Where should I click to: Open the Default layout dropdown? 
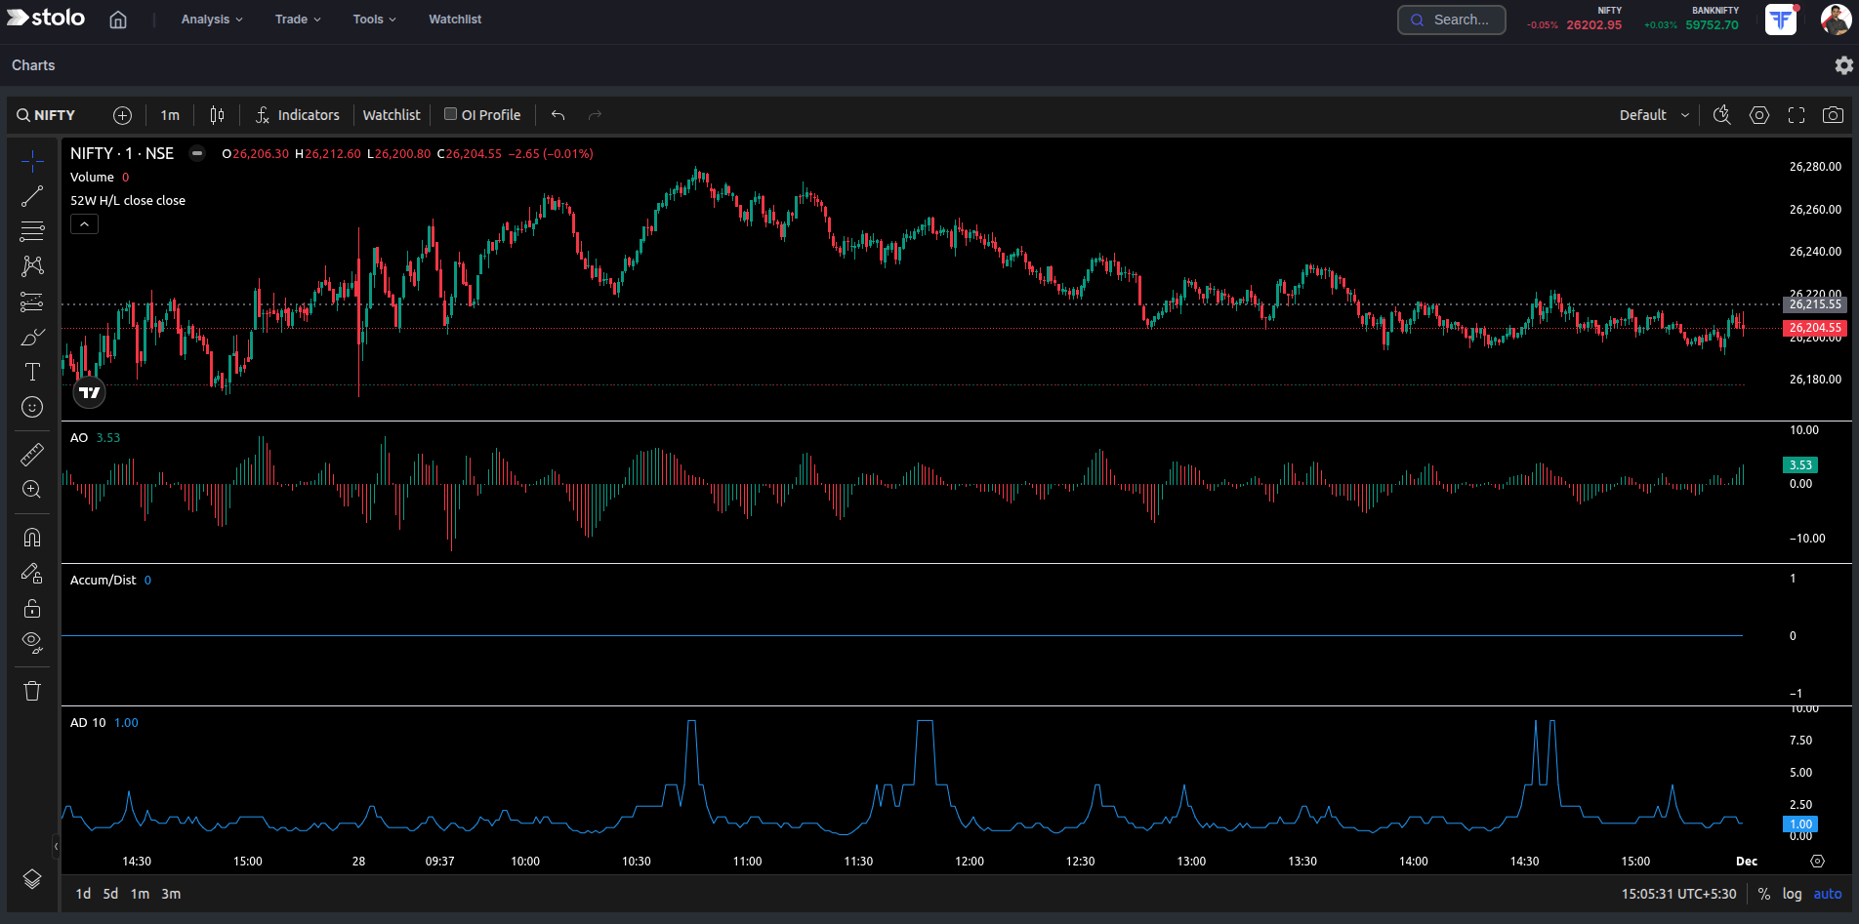coord(1652,114)
